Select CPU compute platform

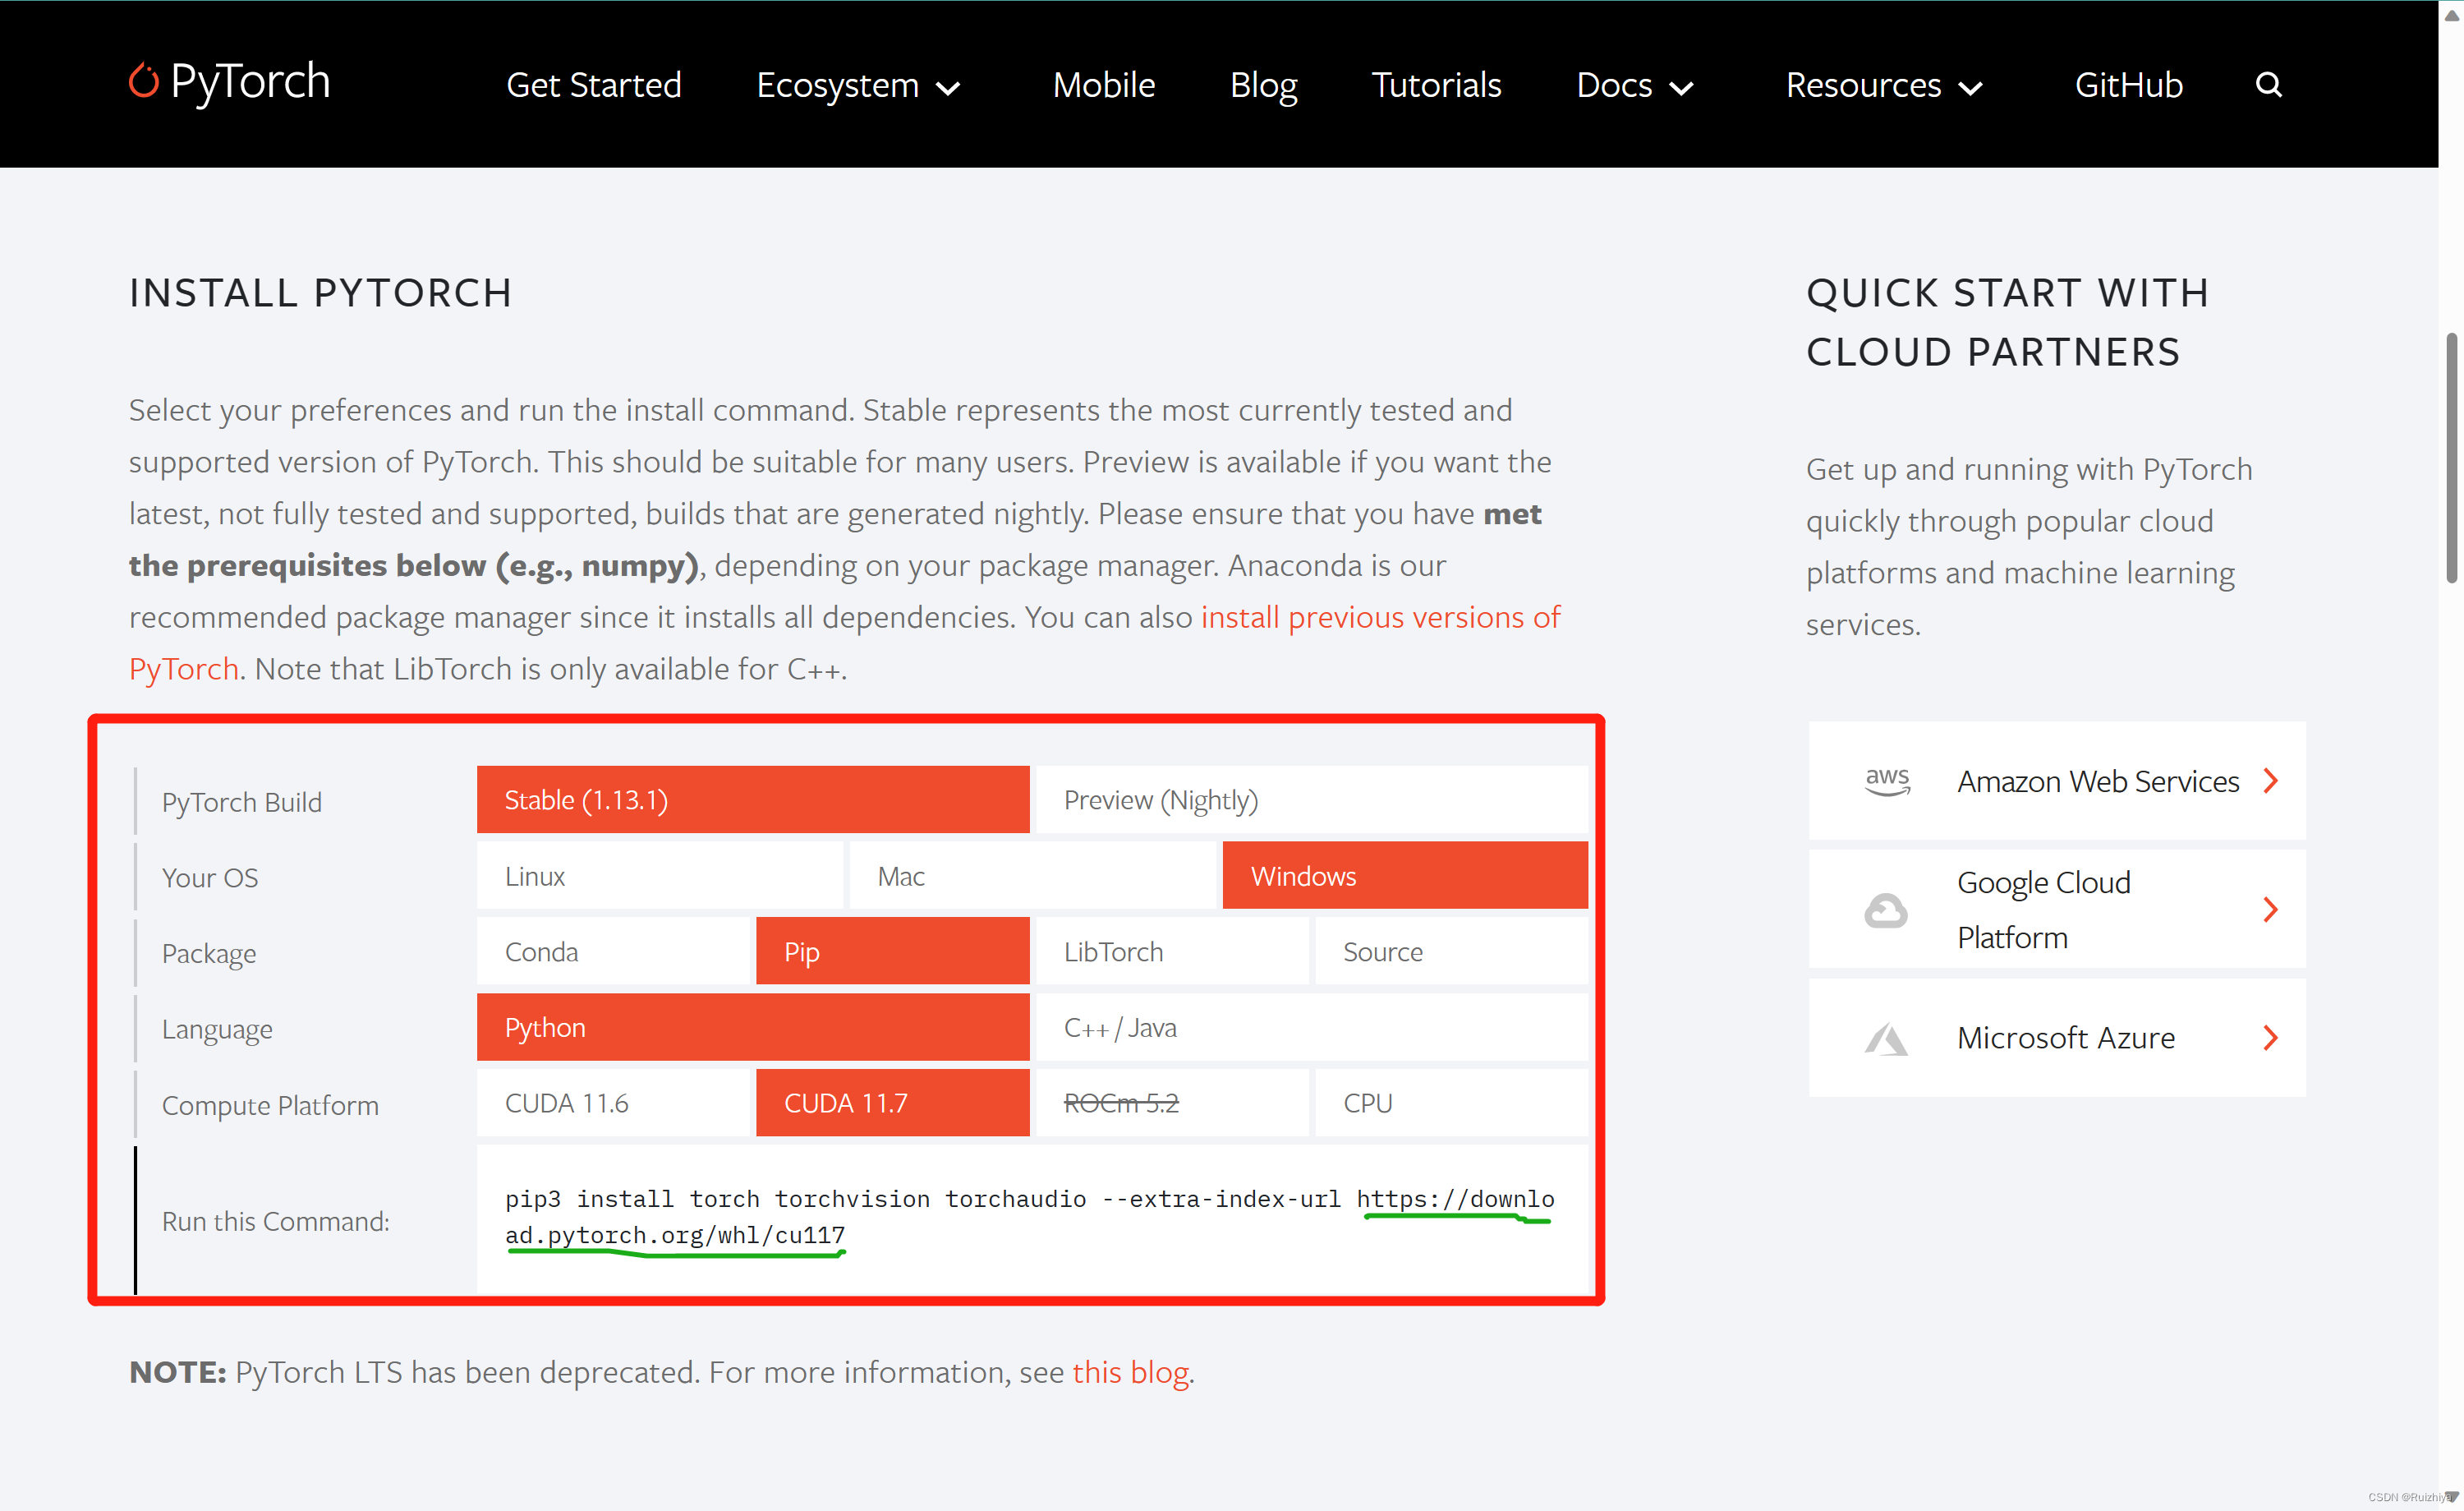click(x=1451, y=1103)
